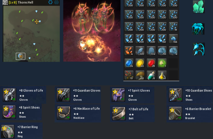This screenshot has height=139, width=213.
Task: Click the mushroom item with count 10
Action: pyautogui.click(x=140, y=75)
